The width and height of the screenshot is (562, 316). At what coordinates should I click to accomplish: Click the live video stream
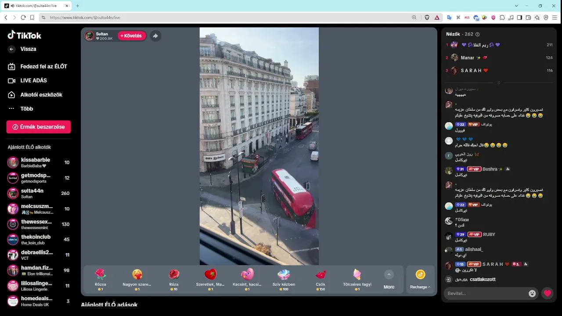coord(259,146)
